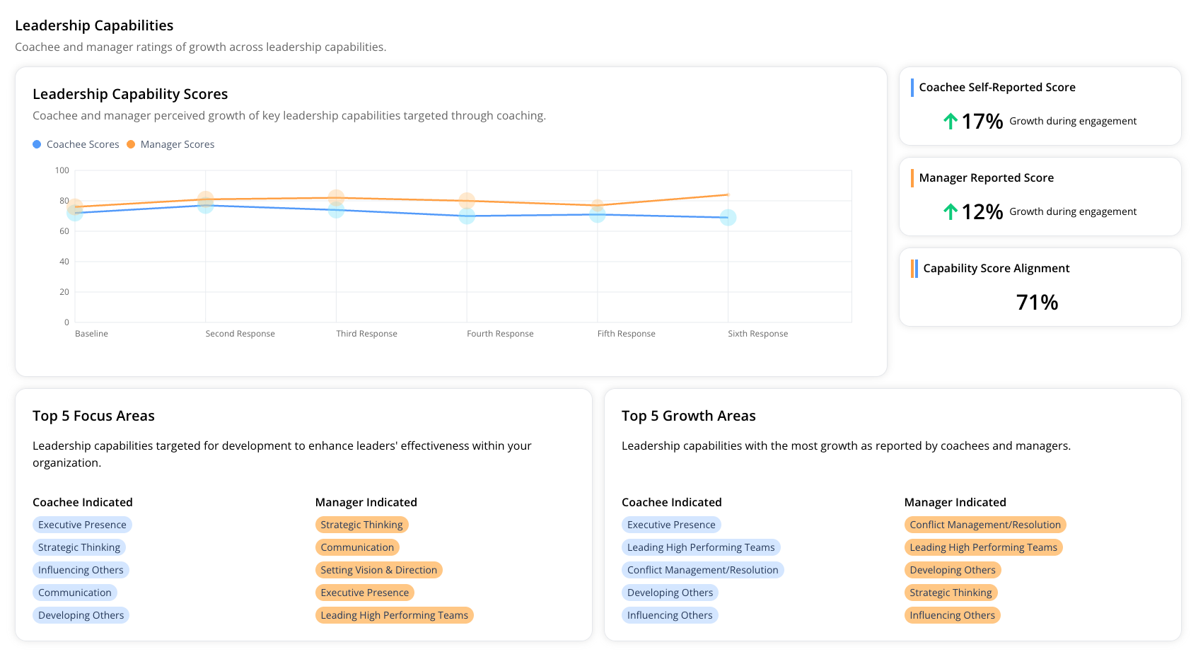Image resolution: width=1203 pixels, height=659 pixels.
Task: Click Strategic Thinking in coachee focus areas
Action: tap(79, 547)
